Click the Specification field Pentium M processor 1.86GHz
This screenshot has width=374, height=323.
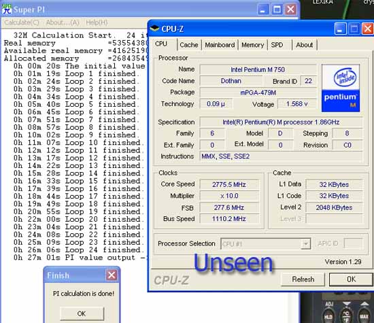(281, 122)
